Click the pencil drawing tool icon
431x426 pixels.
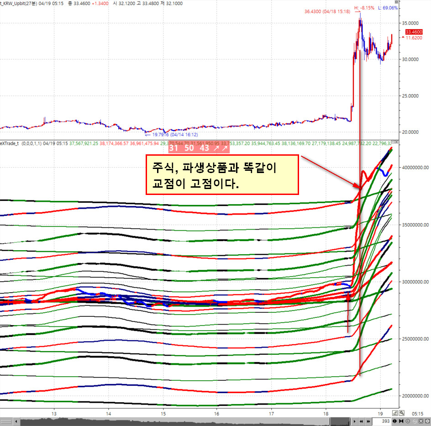(x=395, y=413)
